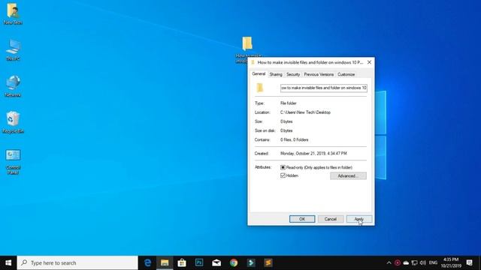Image resolution: width=481 pixels, height=270 pixels.
Task: Cancel the properties dialog
Action: (x=331, y=219)
